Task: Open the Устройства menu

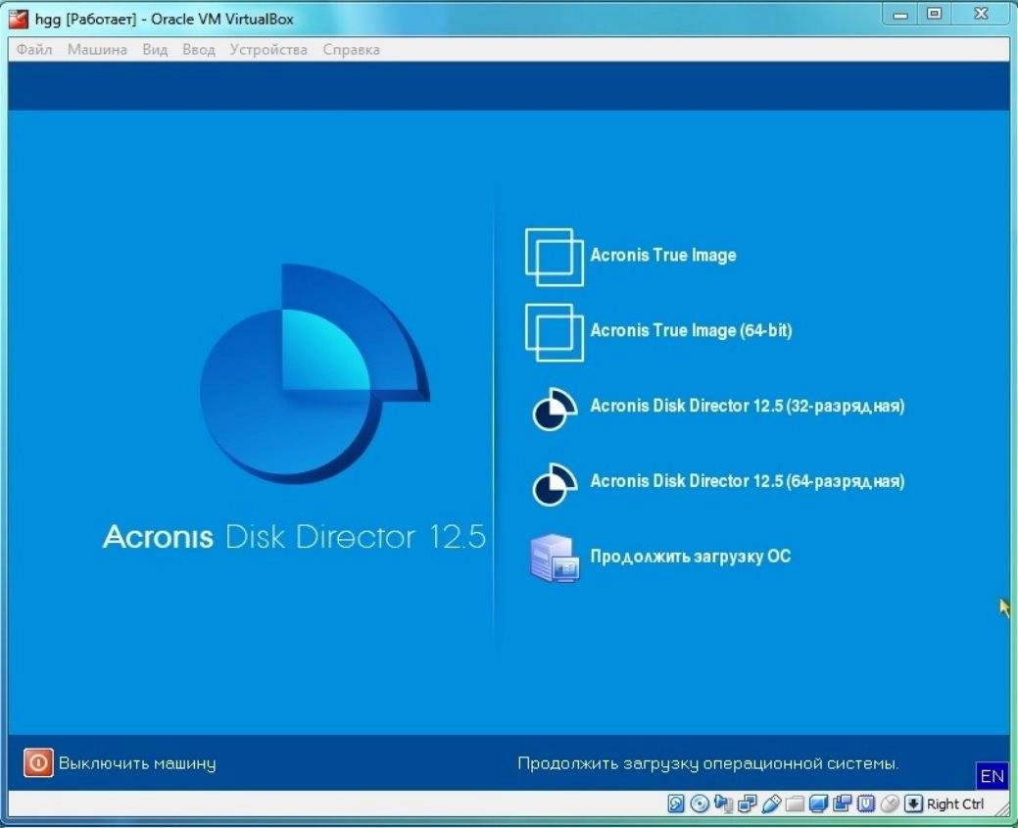Action: pyautogui.click(x=268, y=49)
